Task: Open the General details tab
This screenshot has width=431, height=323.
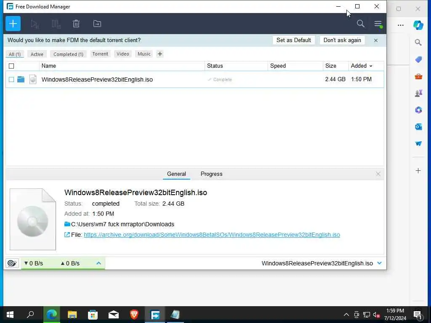Action: click(176, 174)
